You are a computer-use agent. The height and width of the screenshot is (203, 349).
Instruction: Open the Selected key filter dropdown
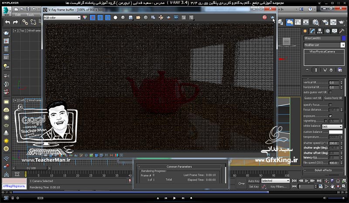tap(275, 181)
